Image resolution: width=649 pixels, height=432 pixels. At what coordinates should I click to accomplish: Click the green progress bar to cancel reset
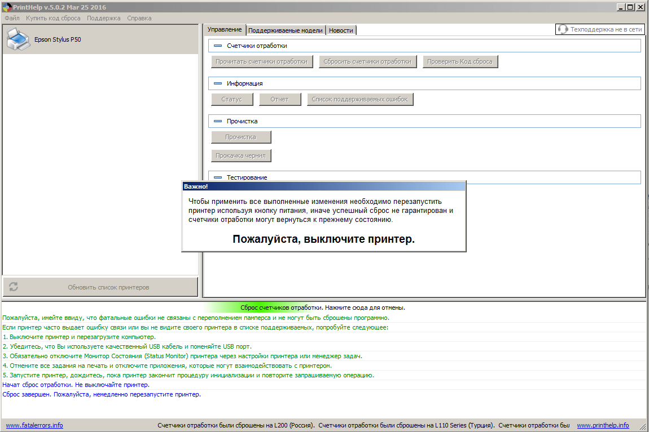(x=323, y=308)
